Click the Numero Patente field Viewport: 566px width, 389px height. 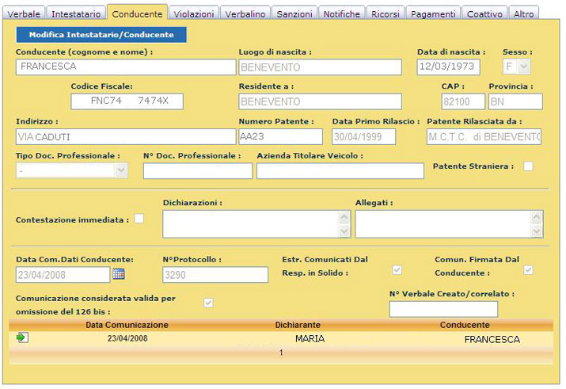280,136
